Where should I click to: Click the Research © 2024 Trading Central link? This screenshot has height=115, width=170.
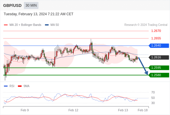(146, 25)
